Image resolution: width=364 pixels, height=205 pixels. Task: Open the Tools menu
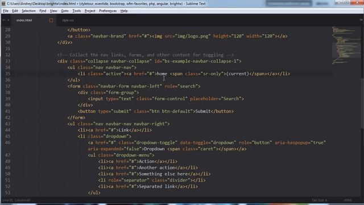click(x=77, y=11)
